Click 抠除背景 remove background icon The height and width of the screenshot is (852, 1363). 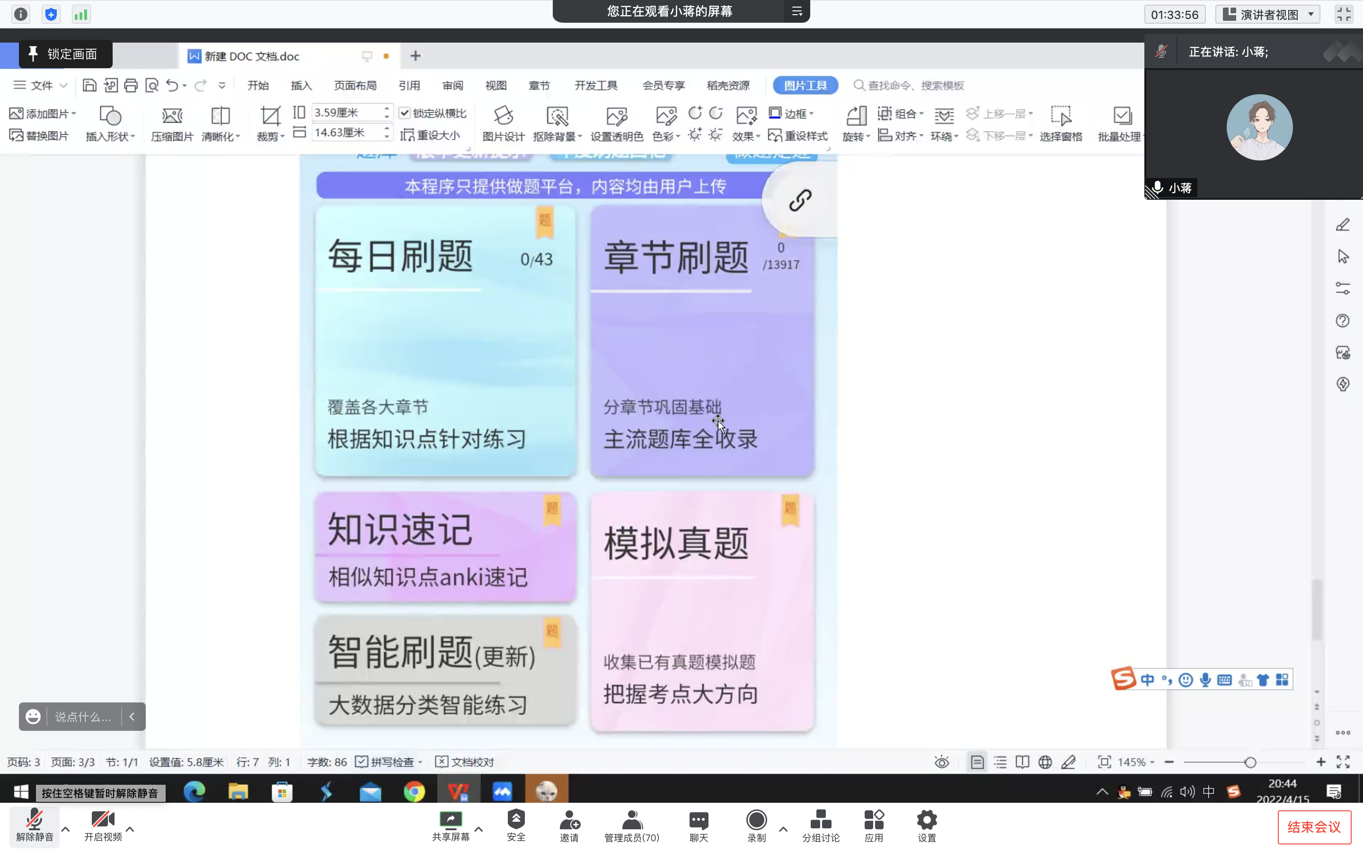(557, 116)
